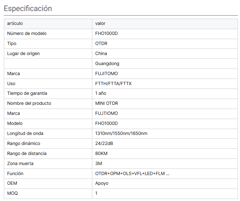Image resolution: width=240 pixels, height=201 pixels.
Task: Click the 1310nm/1550nm/1650nm wavelength value
Action: pyautogui.click(x=121, y=134)
